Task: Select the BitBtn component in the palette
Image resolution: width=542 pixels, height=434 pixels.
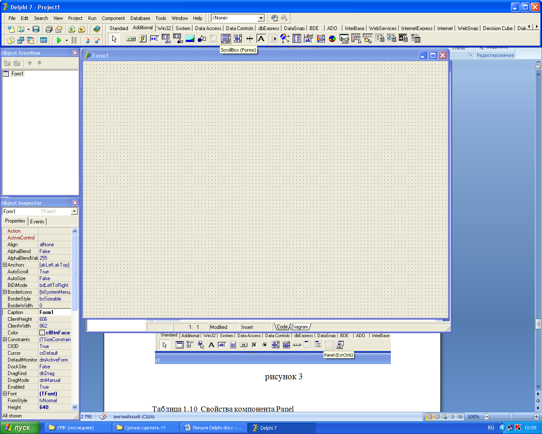Action: click(x=131, y=39)
